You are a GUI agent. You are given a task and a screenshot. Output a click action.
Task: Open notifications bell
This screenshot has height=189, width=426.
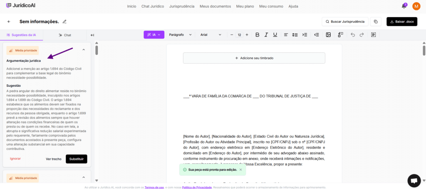click(x=404, y=6)
